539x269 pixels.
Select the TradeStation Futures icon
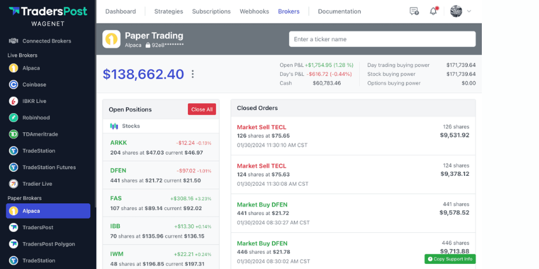tap(13, 167)
